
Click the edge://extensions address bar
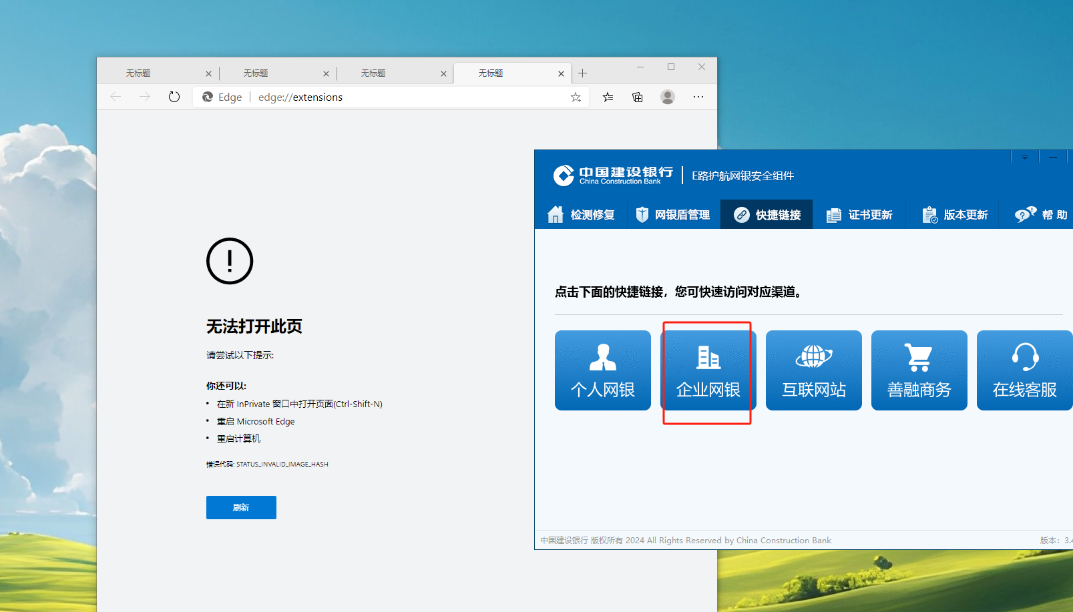point(391,97)
